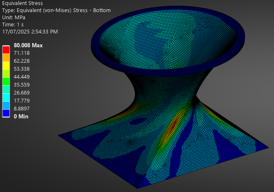Click the 'Type: Equivalent (von-Mises) Stress - Bottom' line
Viewport: 274px width, 192px height.
click(56, 10)
